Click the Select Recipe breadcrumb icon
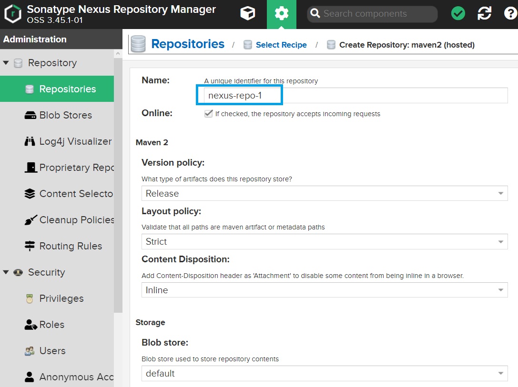 (248, 45)
